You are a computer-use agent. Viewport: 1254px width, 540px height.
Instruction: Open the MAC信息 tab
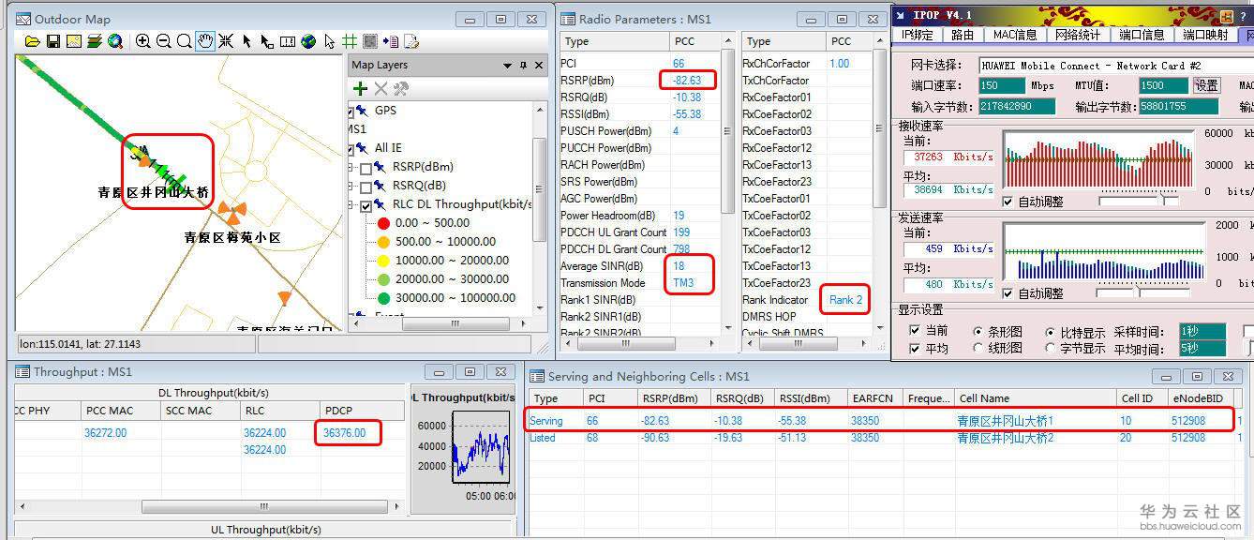pos(1015,35)
